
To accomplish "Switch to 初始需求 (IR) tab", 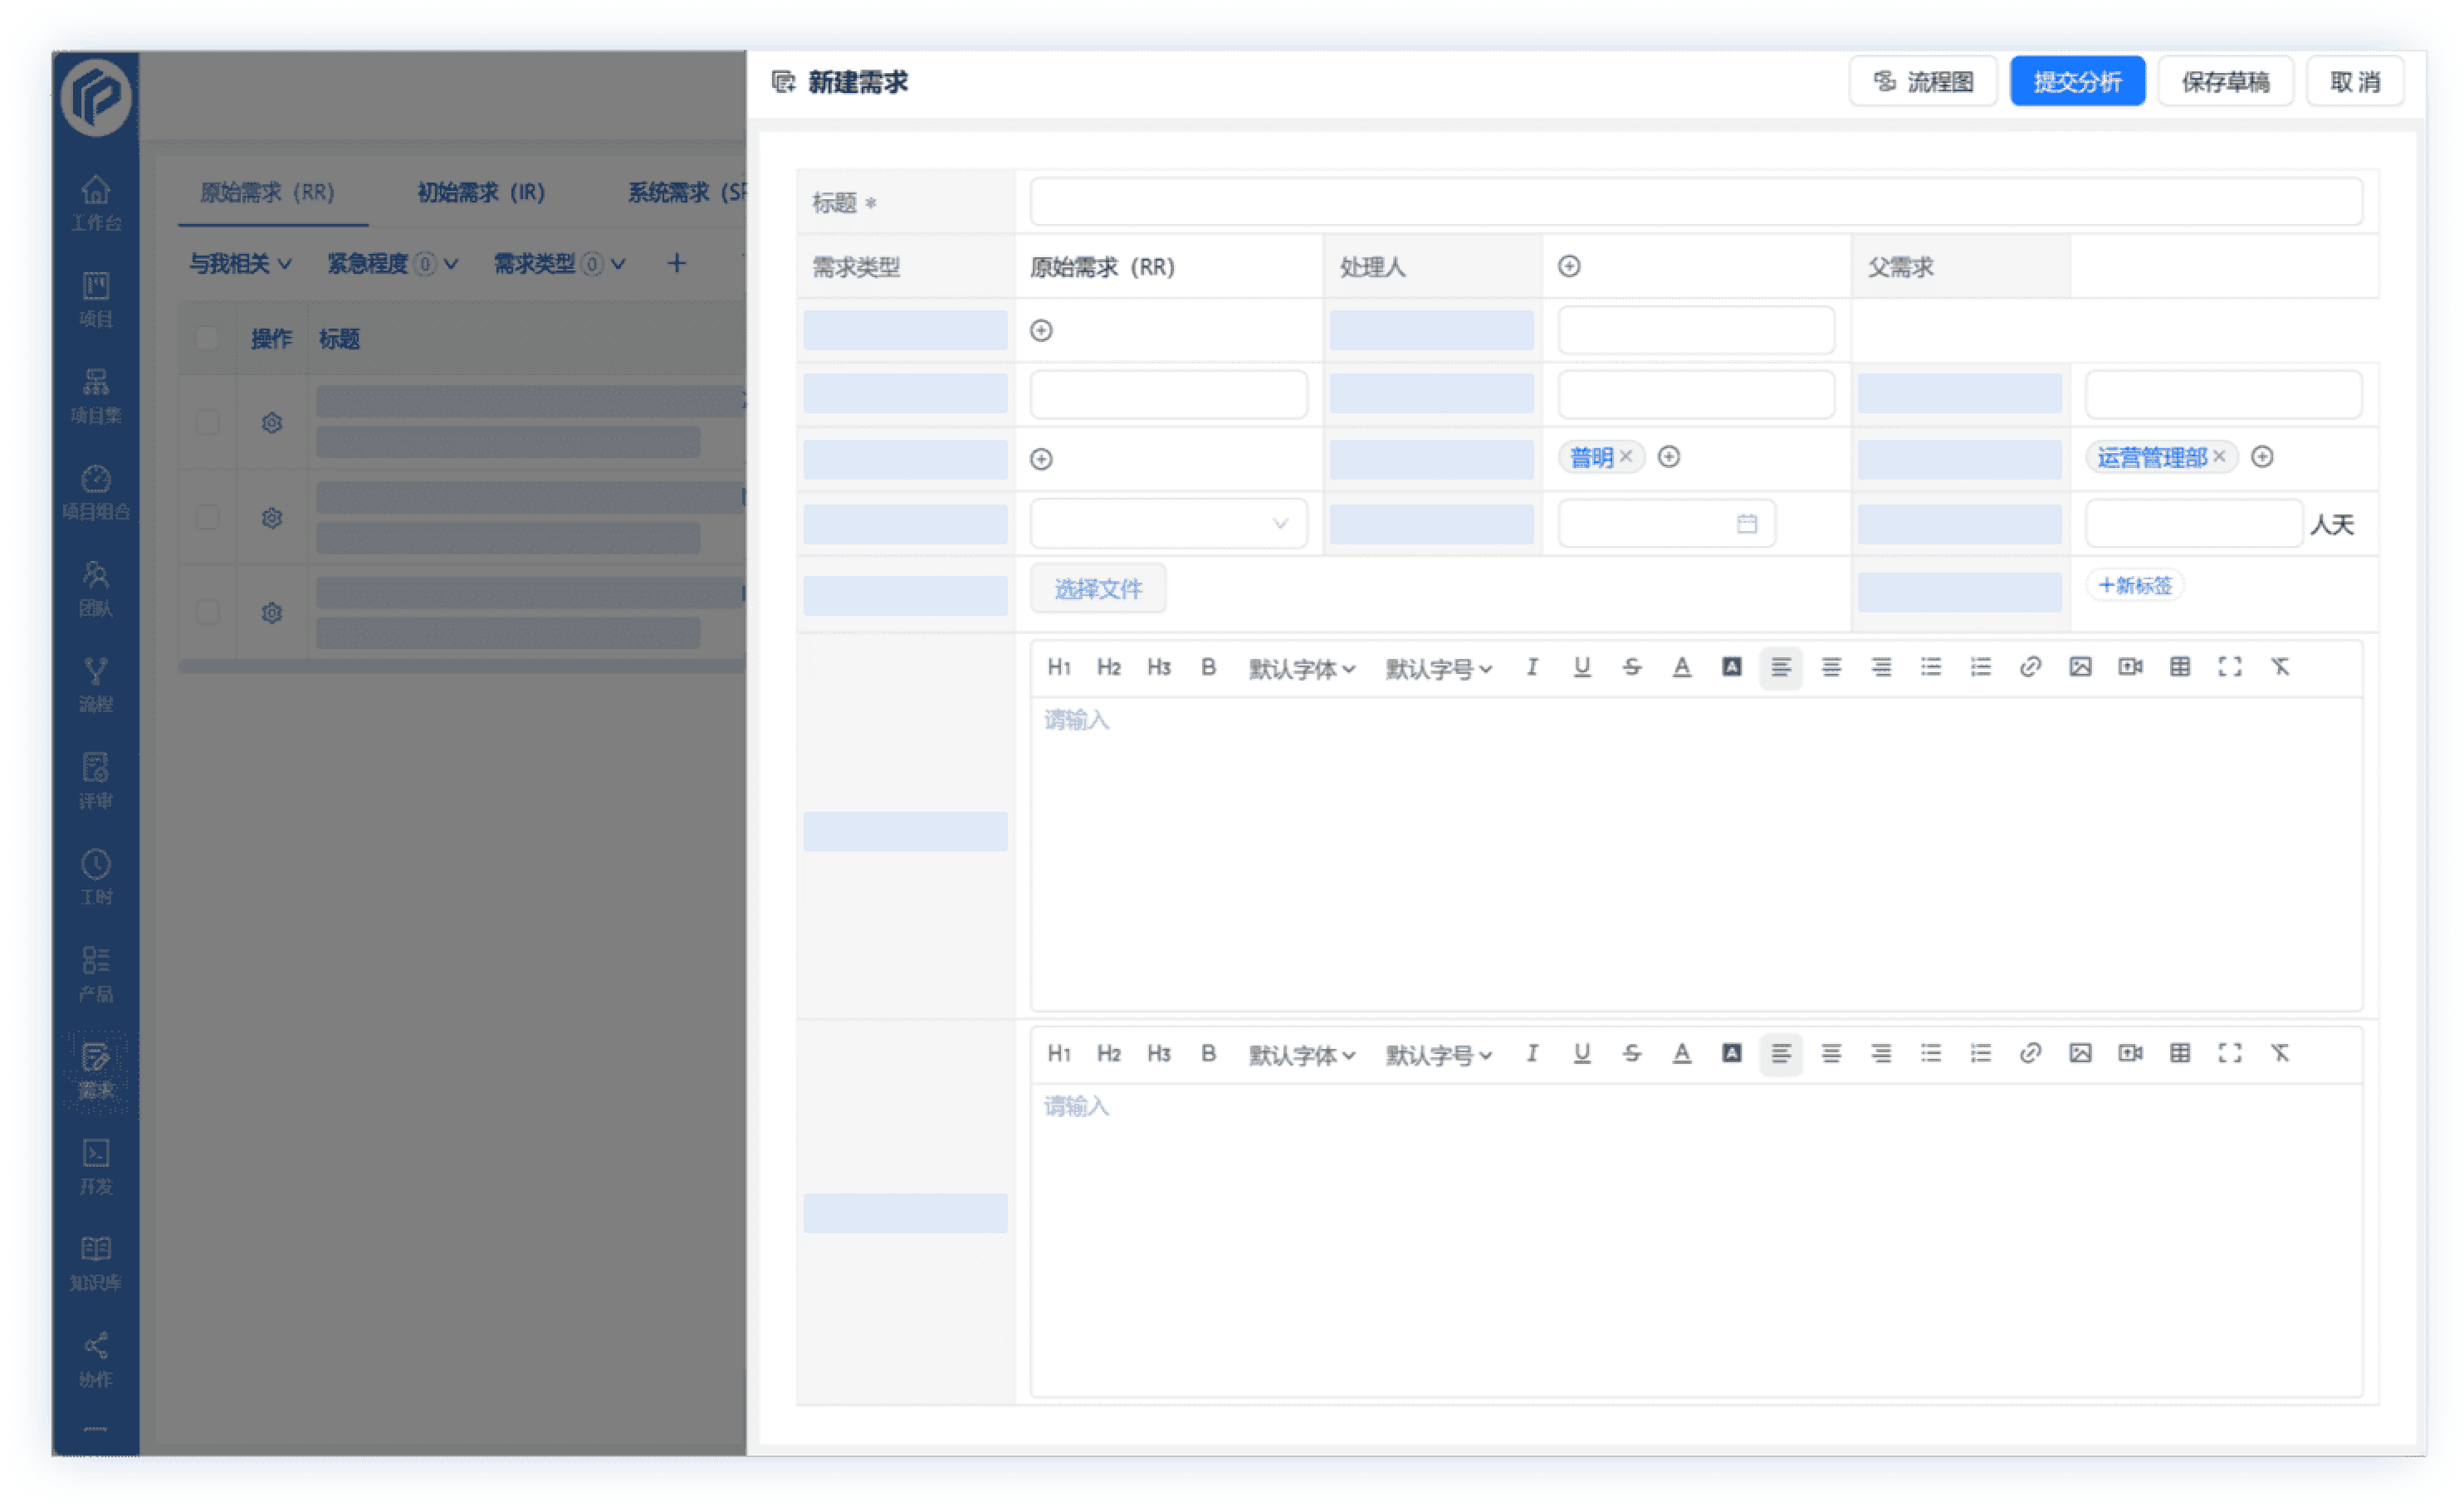I will [x=481, y=192].
